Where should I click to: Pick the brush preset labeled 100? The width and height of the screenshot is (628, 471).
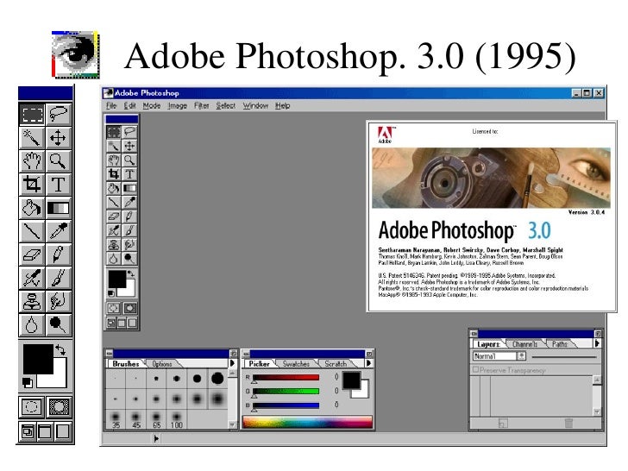click(177, 420)
